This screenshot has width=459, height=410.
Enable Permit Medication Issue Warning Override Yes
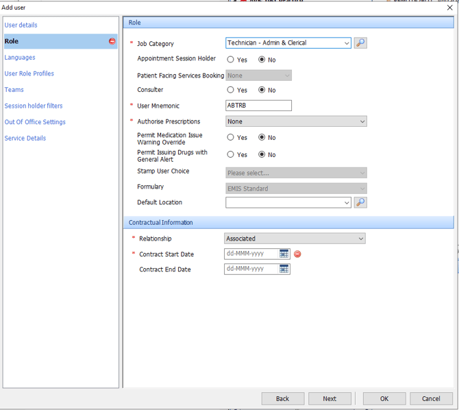[231, 138]
